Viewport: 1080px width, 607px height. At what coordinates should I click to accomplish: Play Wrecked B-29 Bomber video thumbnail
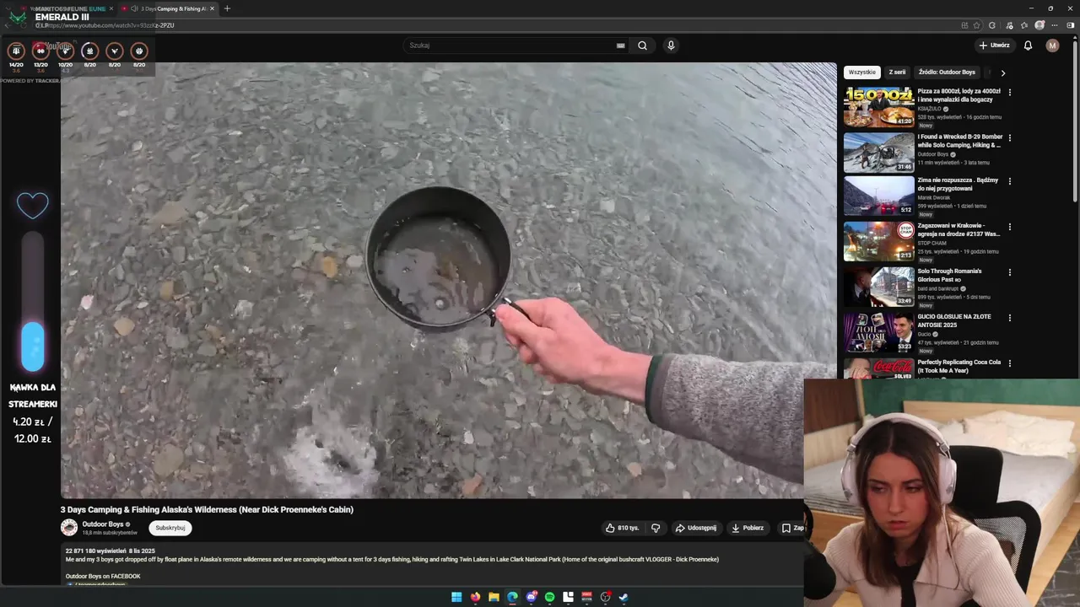tap(878, 153)
